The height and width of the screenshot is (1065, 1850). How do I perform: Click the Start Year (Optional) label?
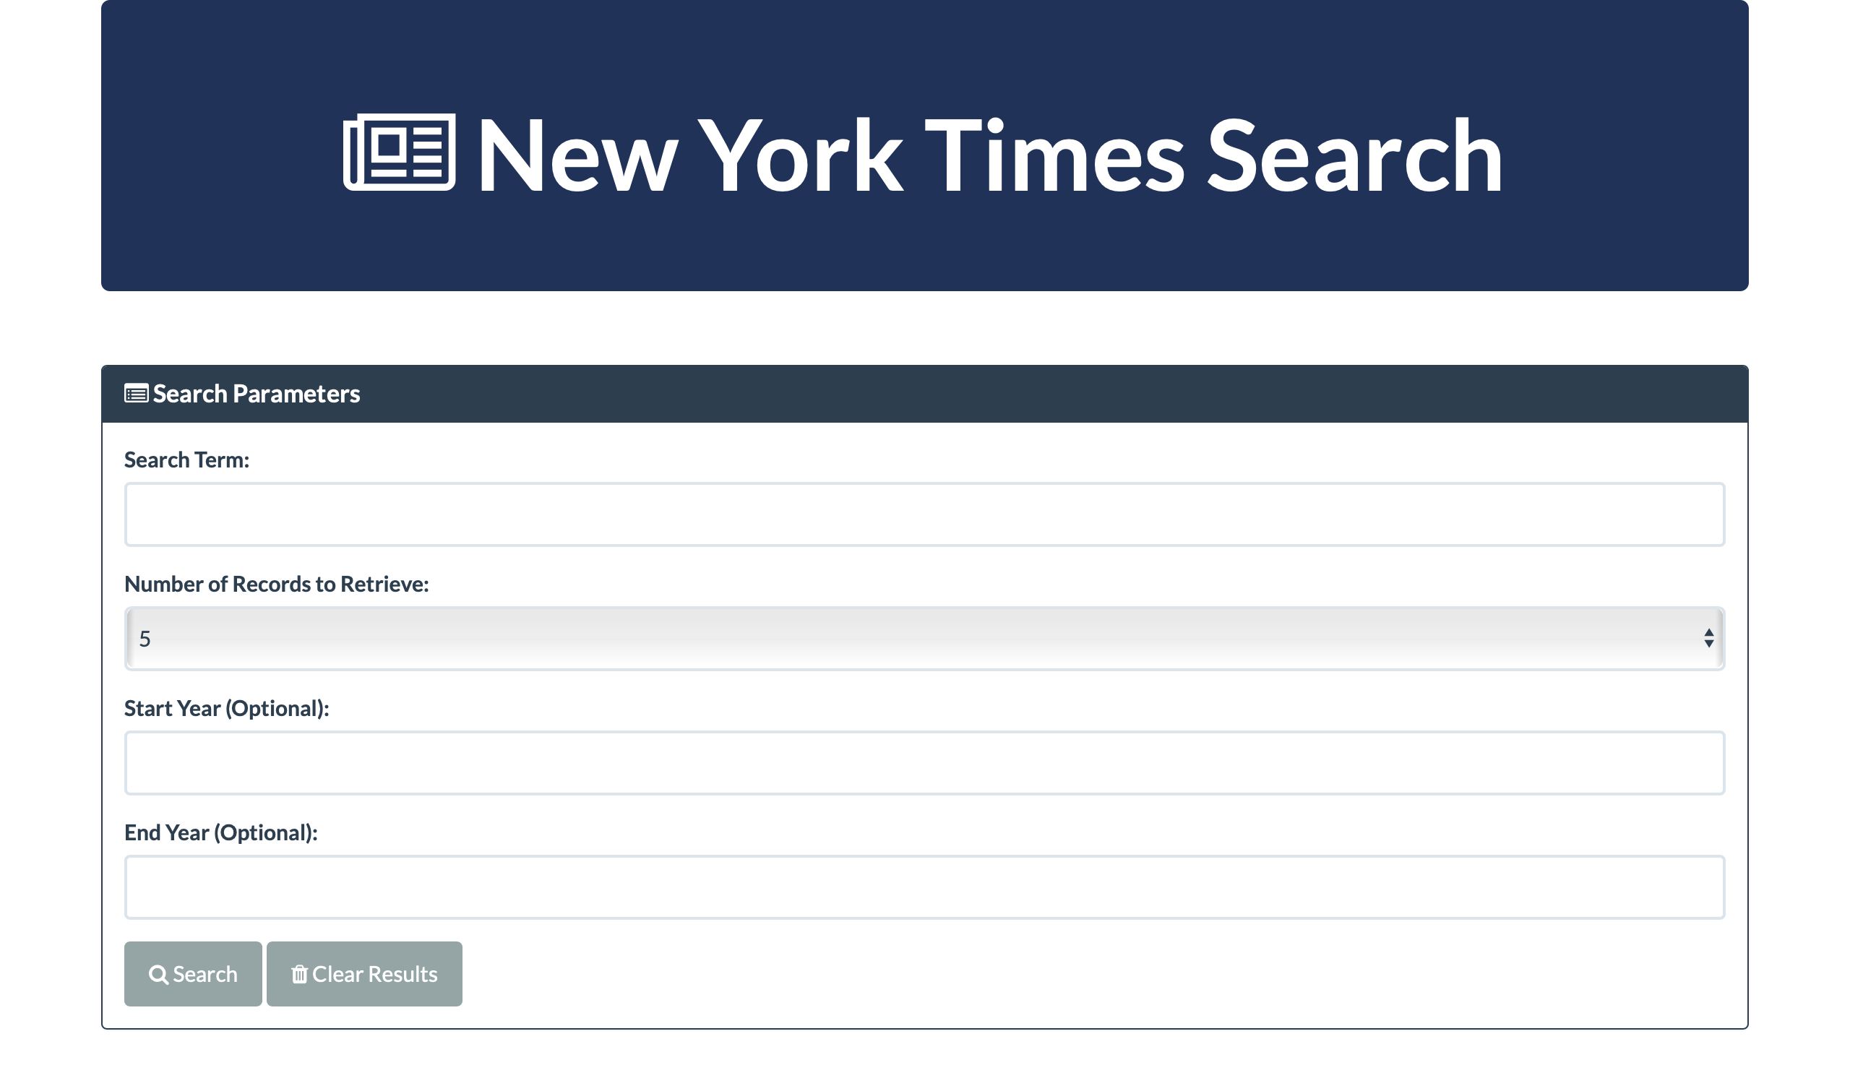point(227,709)
